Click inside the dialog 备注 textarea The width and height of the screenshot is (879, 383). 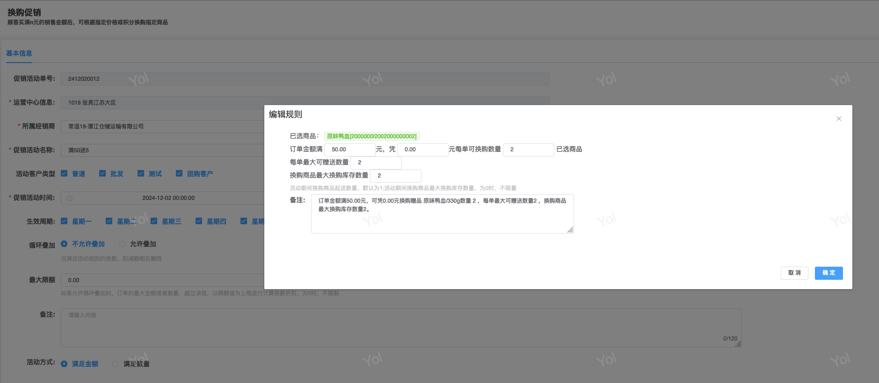442,214
